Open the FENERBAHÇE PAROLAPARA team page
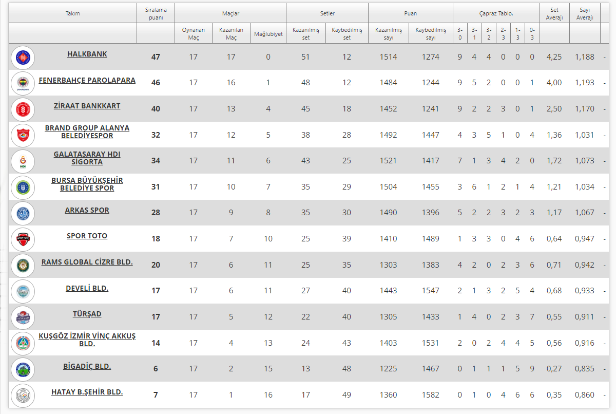This screenshot has width=616, height=414. 87,80
